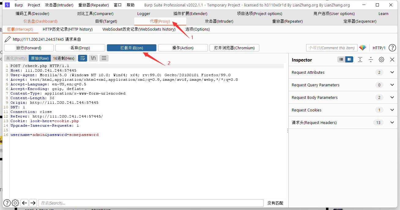Image resolution: width=400 pixels, height=210 pixels.
Task: Go to next search match arrow
Action: (33, 203)
